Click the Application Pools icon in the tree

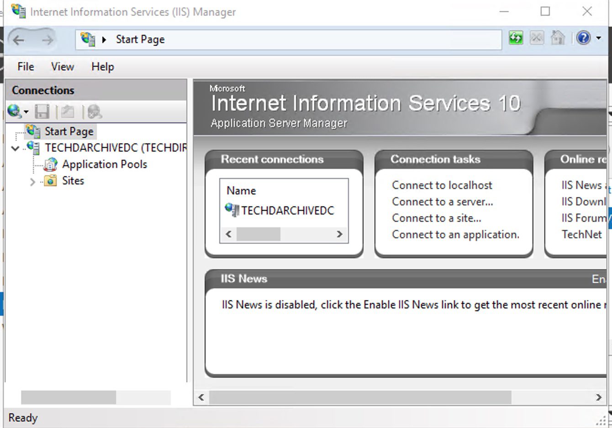51,164
